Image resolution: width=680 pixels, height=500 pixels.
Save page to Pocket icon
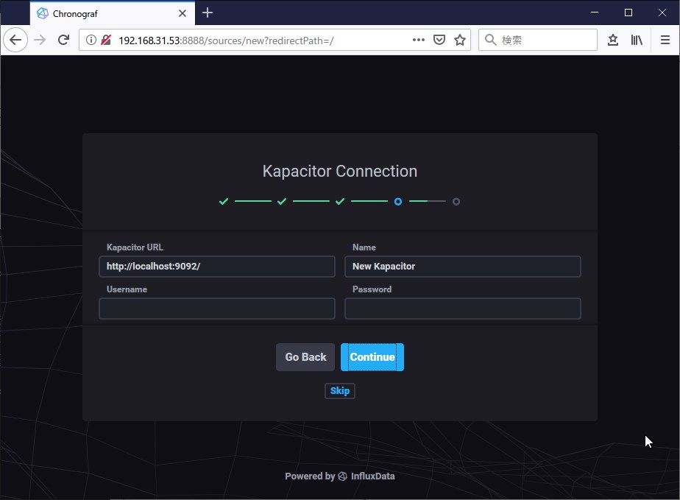click(x=439, y=40)
